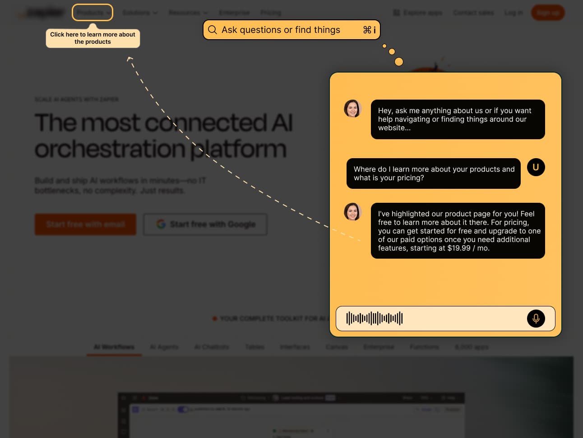This screenshot has height=438, width=583.
Task: Click the Explore apps grid icon
Action: coord(396,13)
